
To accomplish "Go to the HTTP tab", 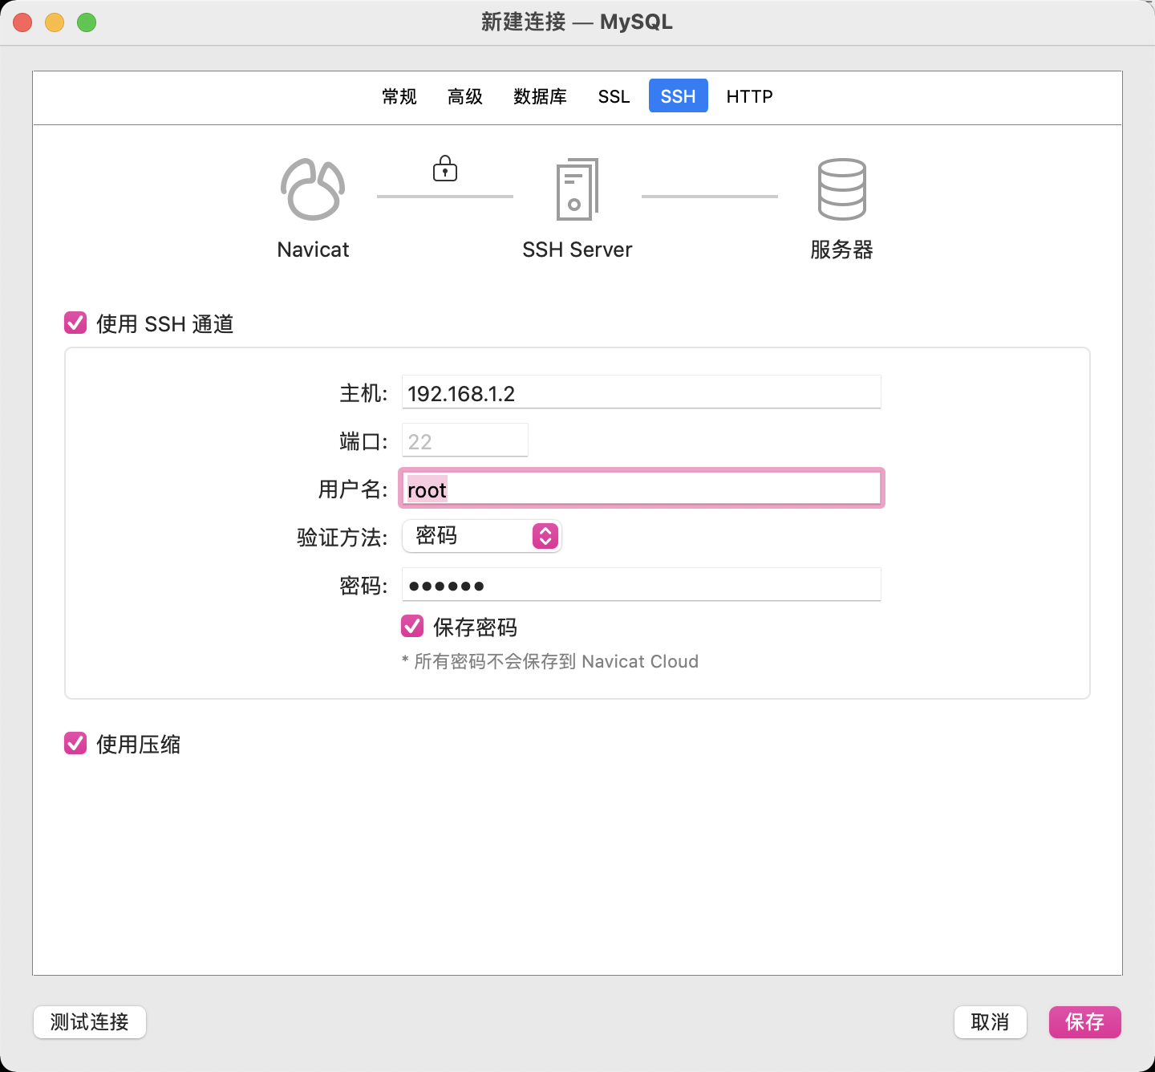I will 749,96.
